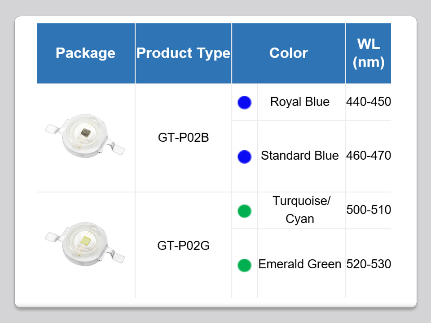Select the GT-P02B product type cell
The height and width of the screenshot is (323, 431).
(183, 138)
